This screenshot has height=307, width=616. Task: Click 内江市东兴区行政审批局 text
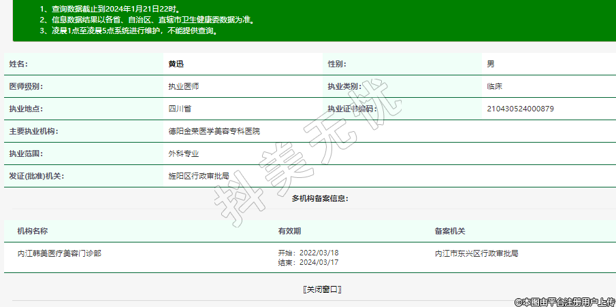pyautogui.click(x=476, y=253)
